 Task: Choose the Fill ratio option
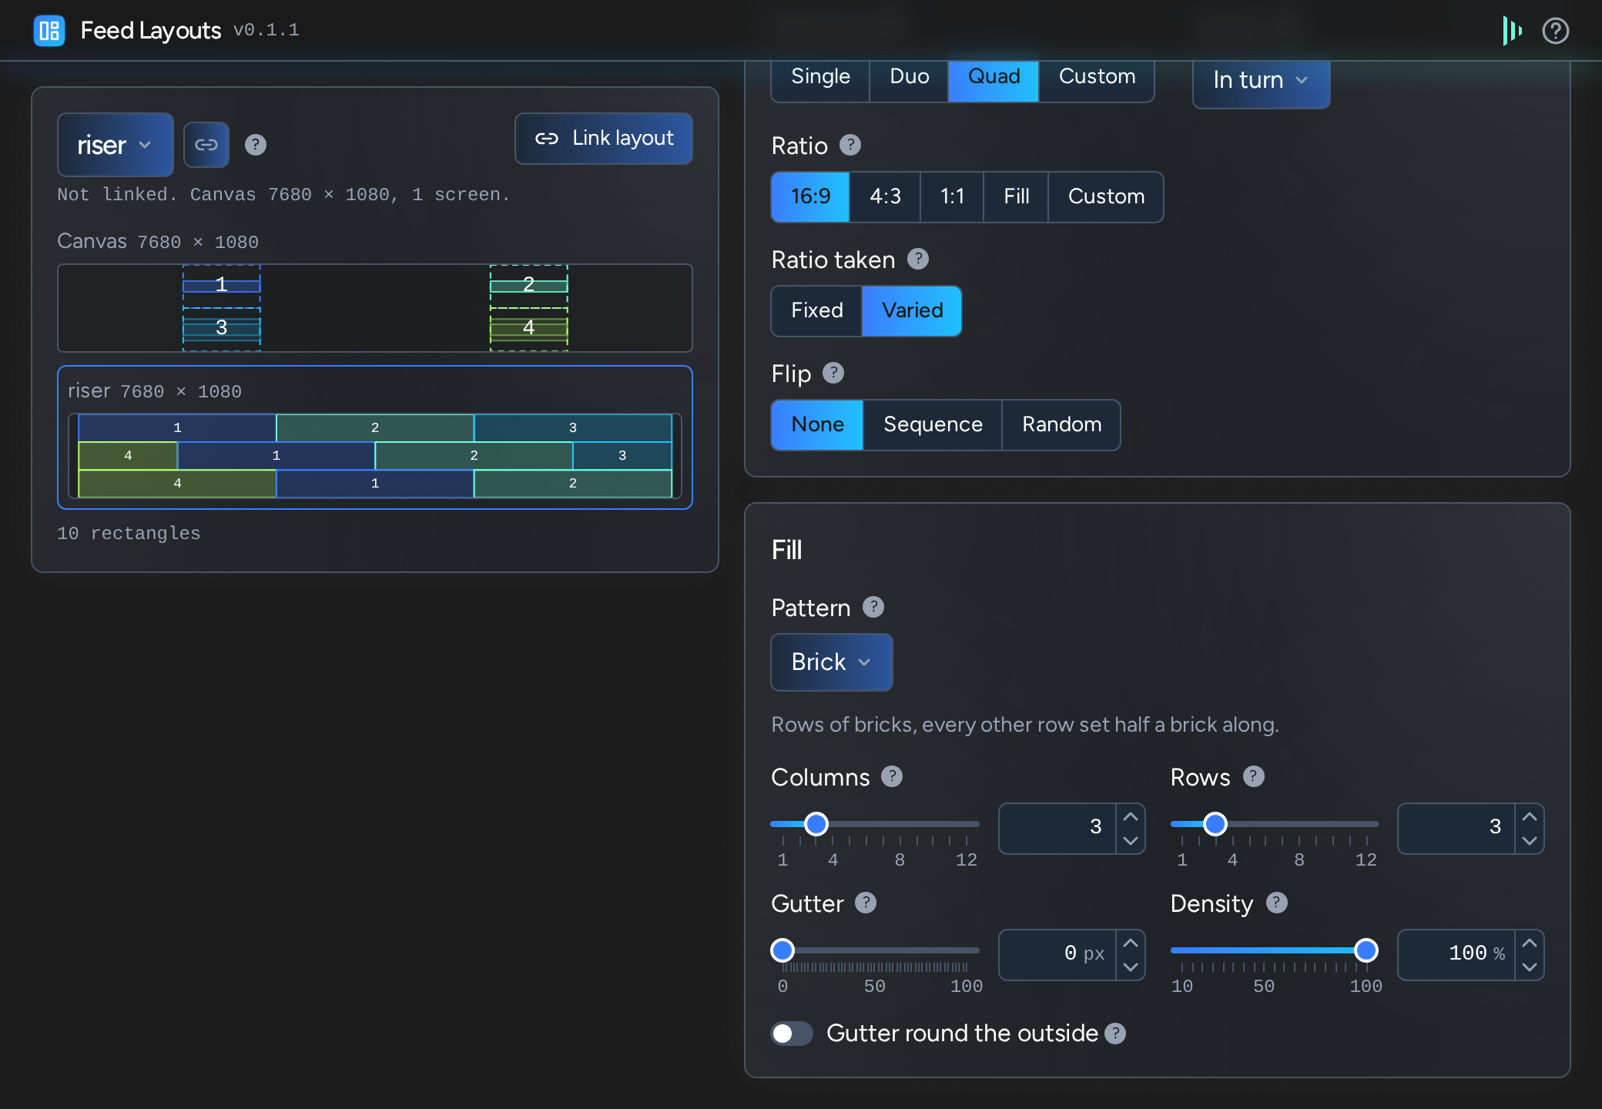coord(1016,196)
